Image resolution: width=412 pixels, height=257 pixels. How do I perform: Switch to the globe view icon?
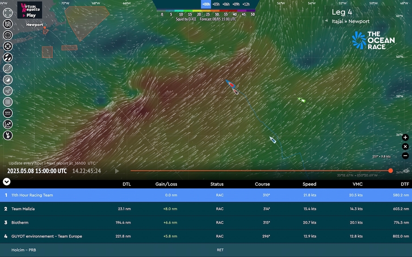[8, 35]
